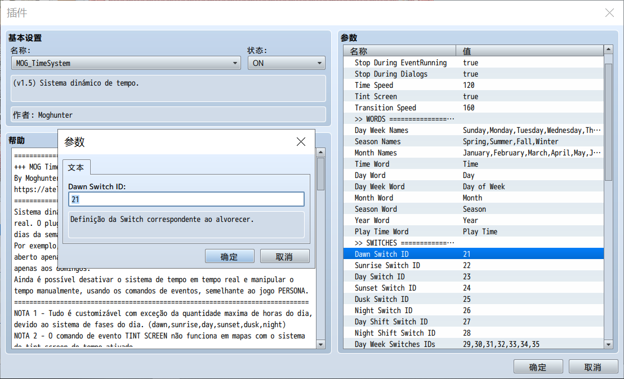Select the Tint Screen parameter row
The image size is (624, 379).
474,96
